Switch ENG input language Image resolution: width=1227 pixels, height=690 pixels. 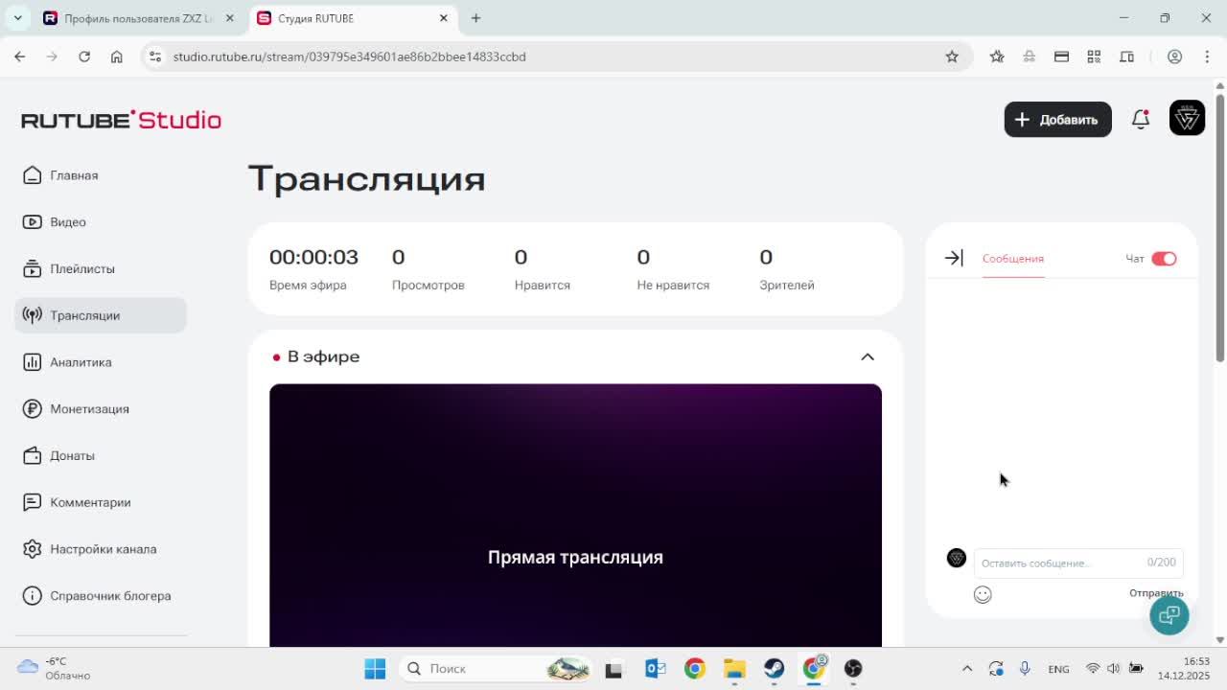coord(1058,669)
